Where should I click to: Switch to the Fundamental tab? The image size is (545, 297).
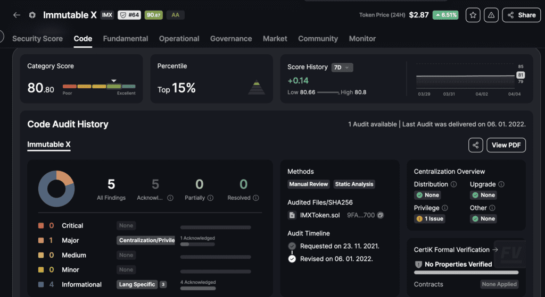126,39
